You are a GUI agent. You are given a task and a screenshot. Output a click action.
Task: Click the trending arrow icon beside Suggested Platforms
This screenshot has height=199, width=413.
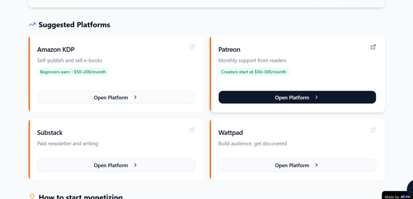[x=32, y=25]
